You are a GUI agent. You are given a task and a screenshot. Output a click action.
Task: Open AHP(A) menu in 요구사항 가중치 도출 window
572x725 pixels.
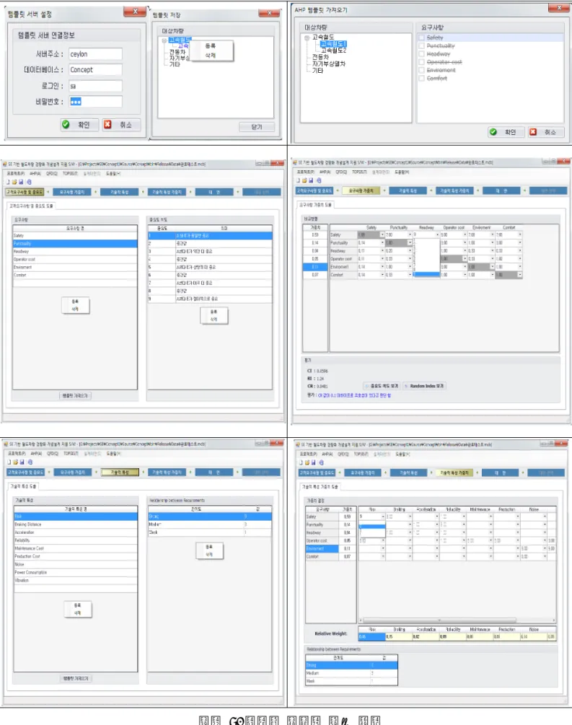(327, 172)
